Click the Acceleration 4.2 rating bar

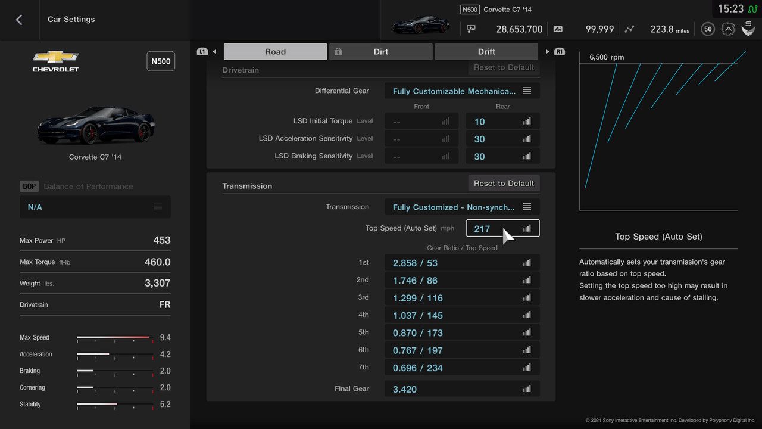point(115,355)
